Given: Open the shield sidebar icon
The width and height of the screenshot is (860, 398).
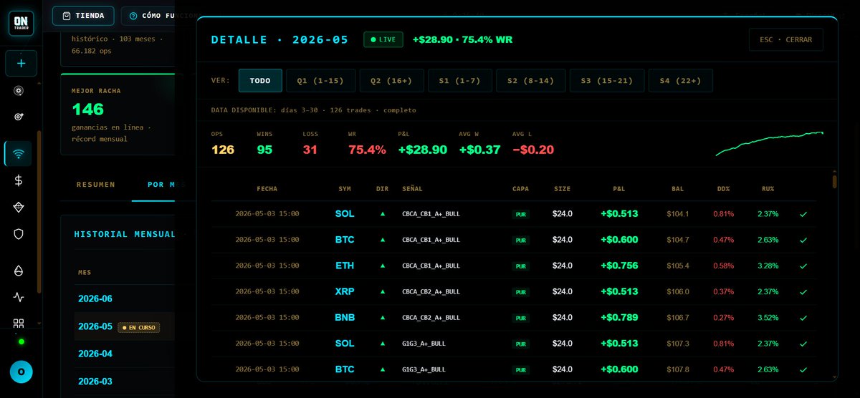Looking at the screenshot, I should click(19, 234).
